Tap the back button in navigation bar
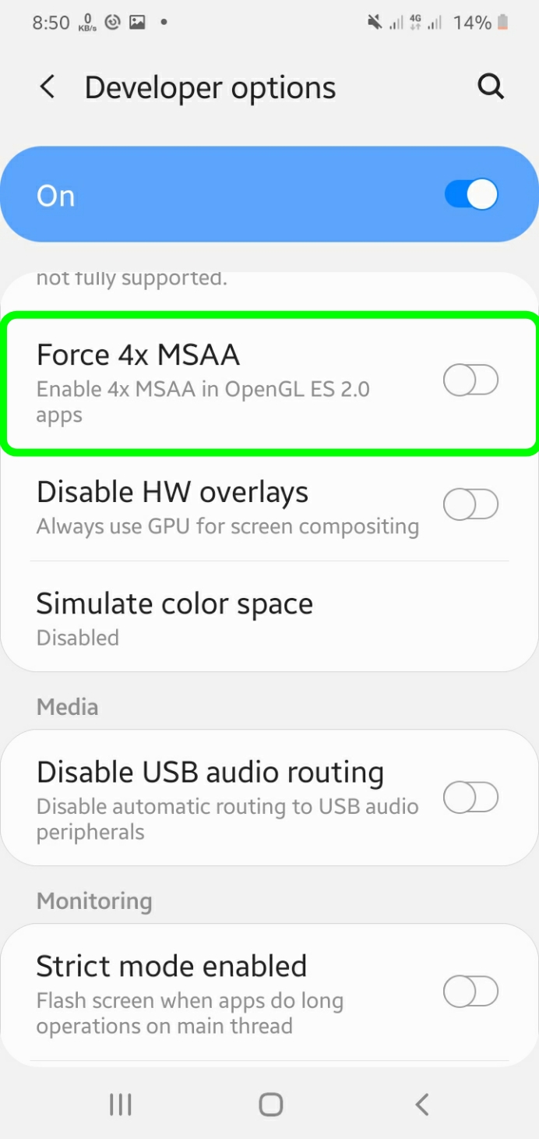 pyautogui.click(x=421, y=1104)
